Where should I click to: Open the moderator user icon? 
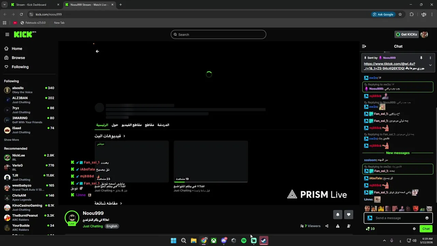349,226
